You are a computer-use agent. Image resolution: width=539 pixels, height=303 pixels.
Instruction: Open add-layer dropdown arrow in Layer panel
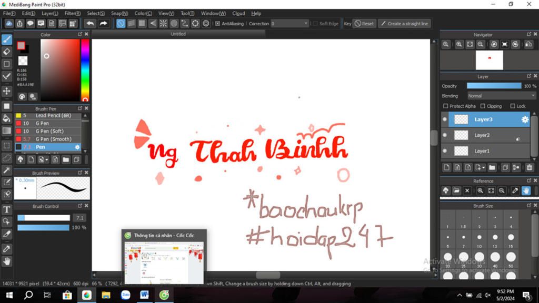pyautogui.click(x=483, y=168)
